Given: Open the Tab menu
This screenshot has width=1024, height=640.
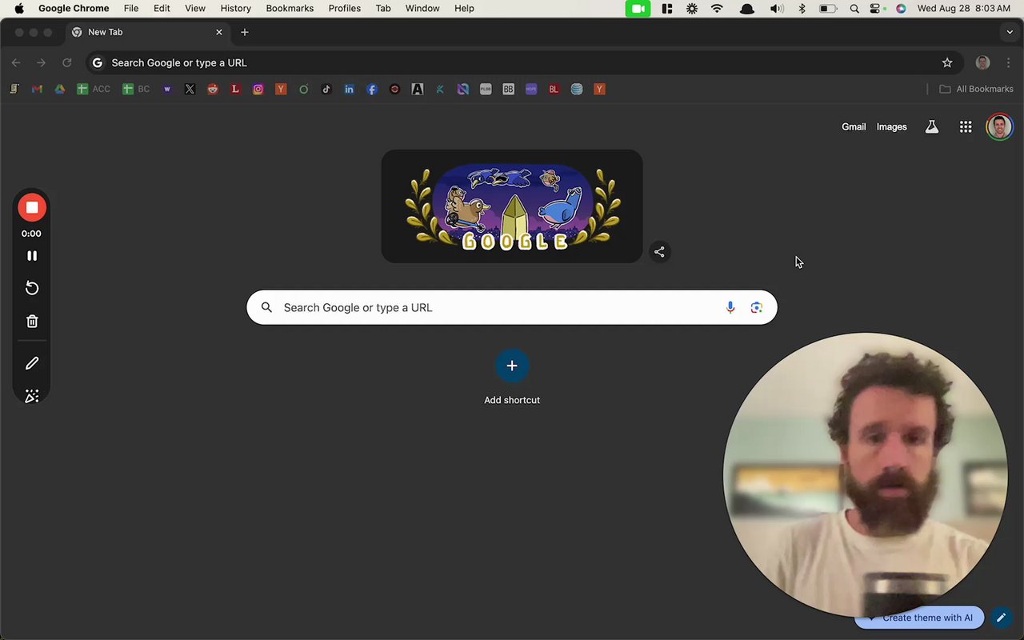Looking at the screenshot, I should [383, 8].
